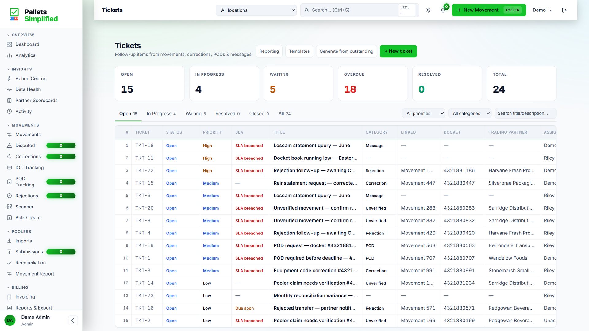Open Reconciliation checkmark icon

[x=9, y=263]
